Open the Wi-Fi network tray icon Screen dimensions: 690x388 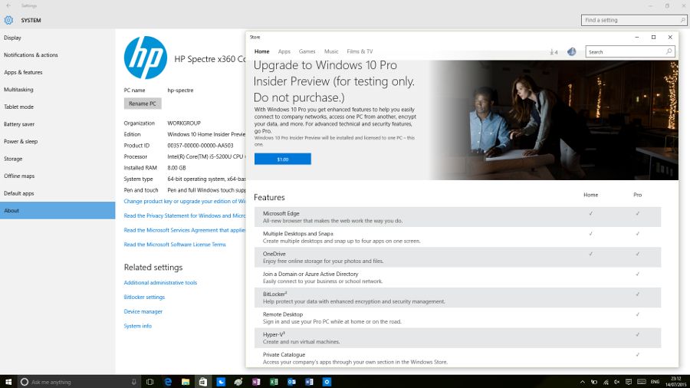click(606, 382)
